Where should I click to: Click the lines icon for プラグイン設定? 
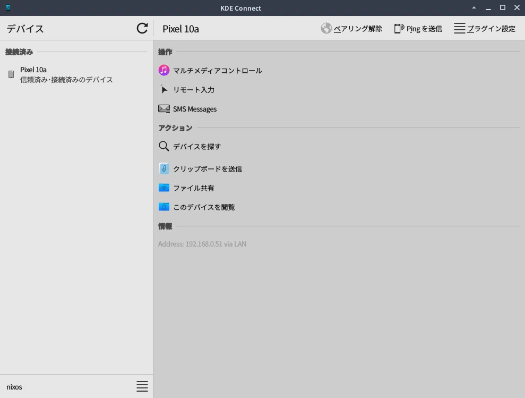[459, 29]
